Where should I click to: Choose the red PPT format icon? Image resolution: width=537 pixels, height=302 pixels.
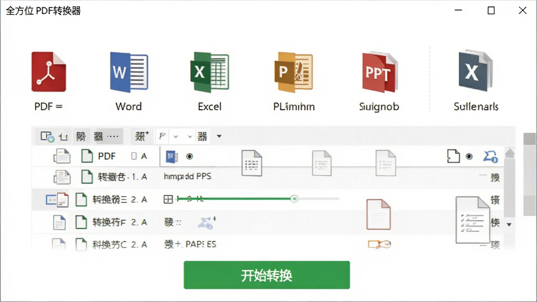tap(380, 72)
